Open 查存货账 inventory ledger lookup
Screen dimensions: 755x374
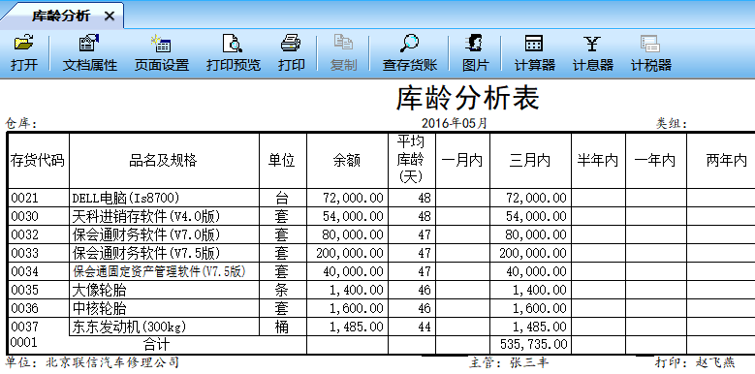[x=410, y=53]
